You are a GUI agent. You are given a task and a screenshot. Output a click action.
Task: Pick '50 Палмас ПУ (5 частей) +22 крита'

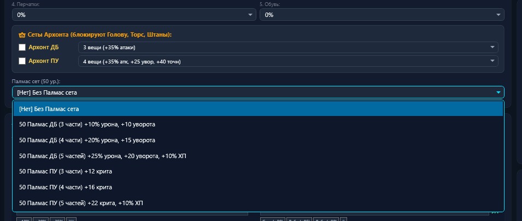(x=258, y=202)
